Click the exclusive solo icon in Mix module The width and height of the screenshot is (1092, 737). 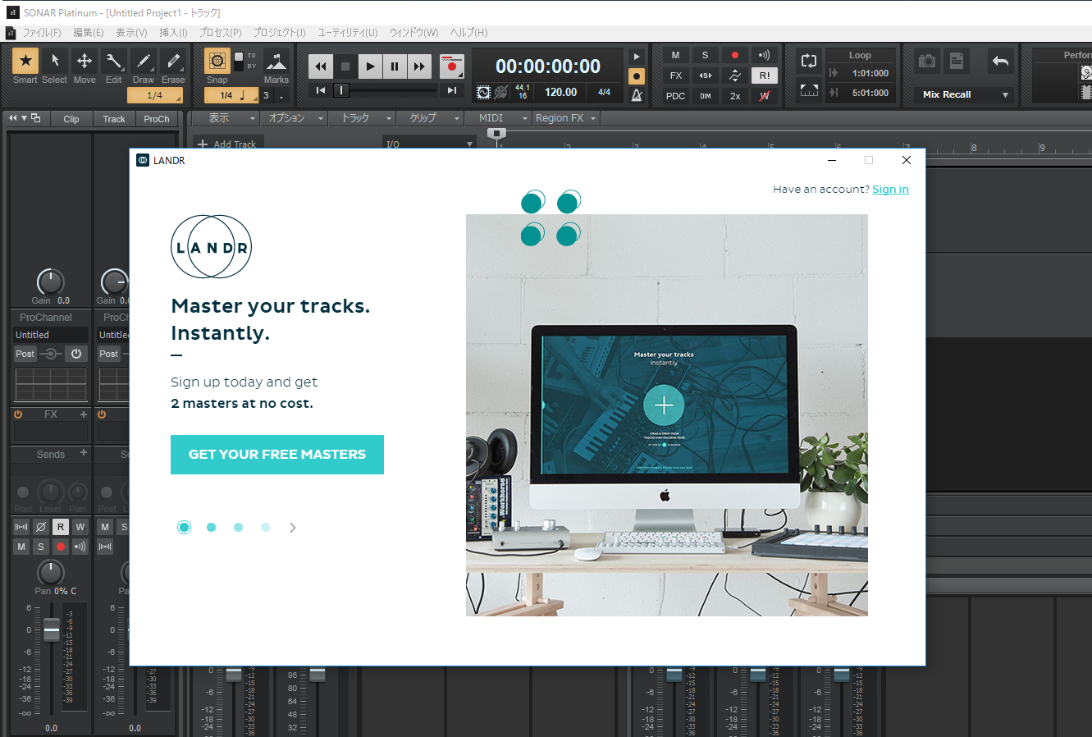click(x=706, y=76)
